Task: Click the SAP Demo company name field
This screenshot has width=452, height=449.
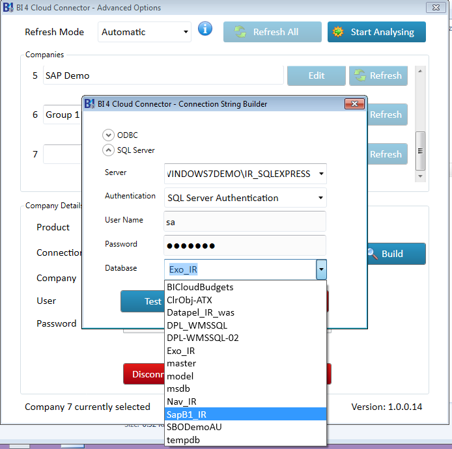Action: pyautogui.click(x=163, y=75)
